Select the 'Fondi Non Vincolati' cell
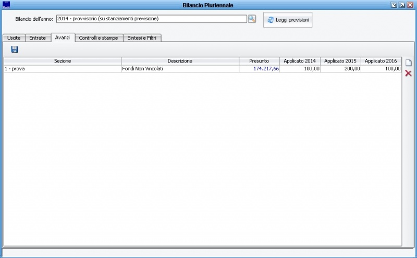417x258 pixels. click(180, 69)
